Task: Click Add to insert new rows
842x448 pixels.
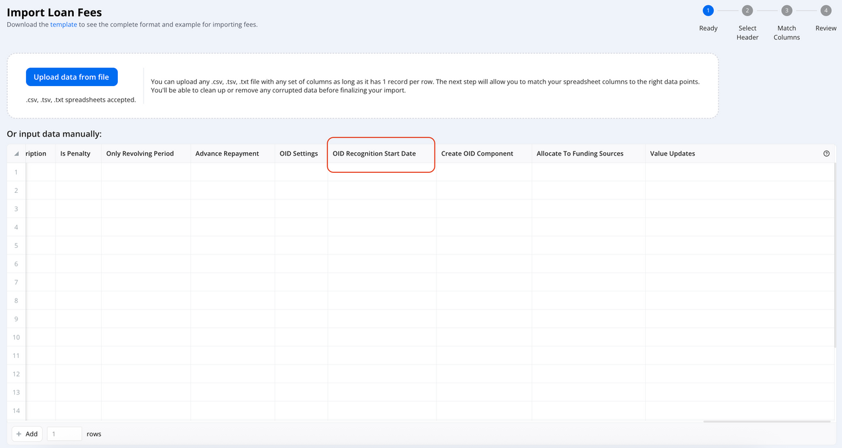Action: (x=27, y=434)
